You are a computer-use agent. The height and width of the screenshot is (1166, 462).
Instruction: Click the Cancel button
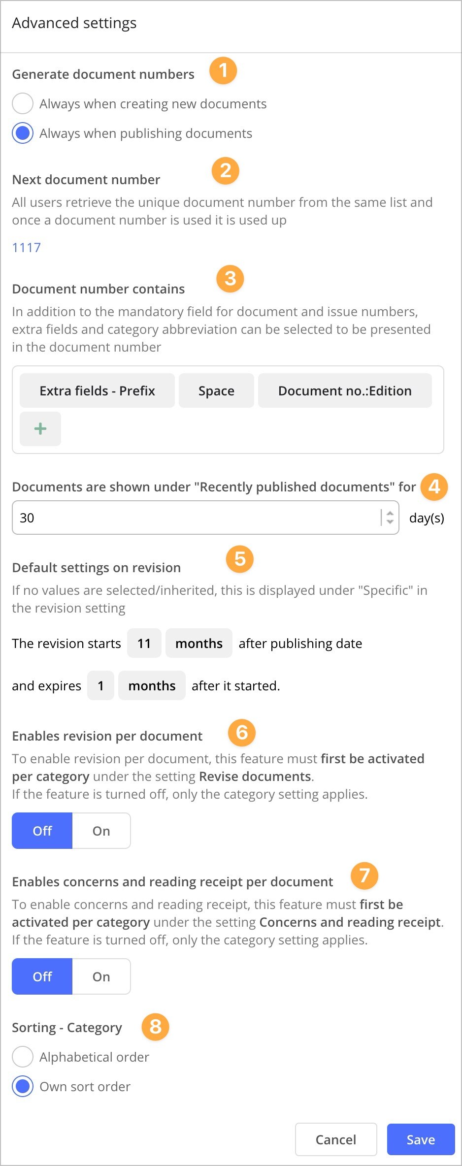(x=336, y=1139)
